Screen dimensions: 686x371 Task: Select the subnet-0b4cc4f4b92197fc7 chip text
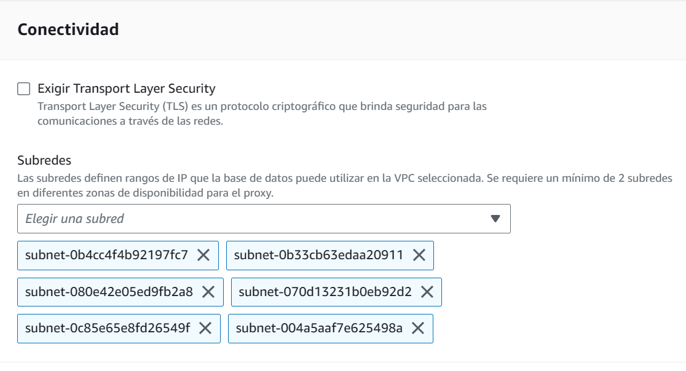pos(106,255)
